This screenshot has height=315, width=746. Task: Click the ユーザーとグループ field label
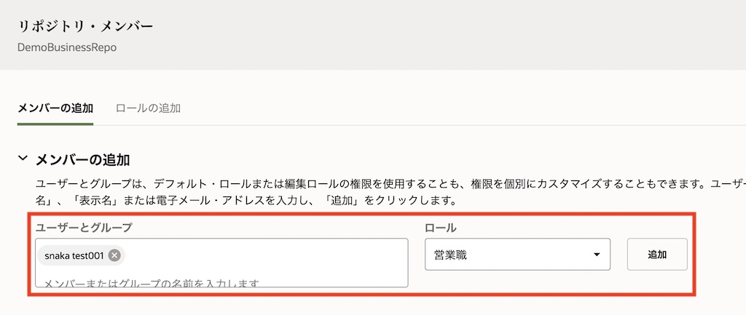85,228
